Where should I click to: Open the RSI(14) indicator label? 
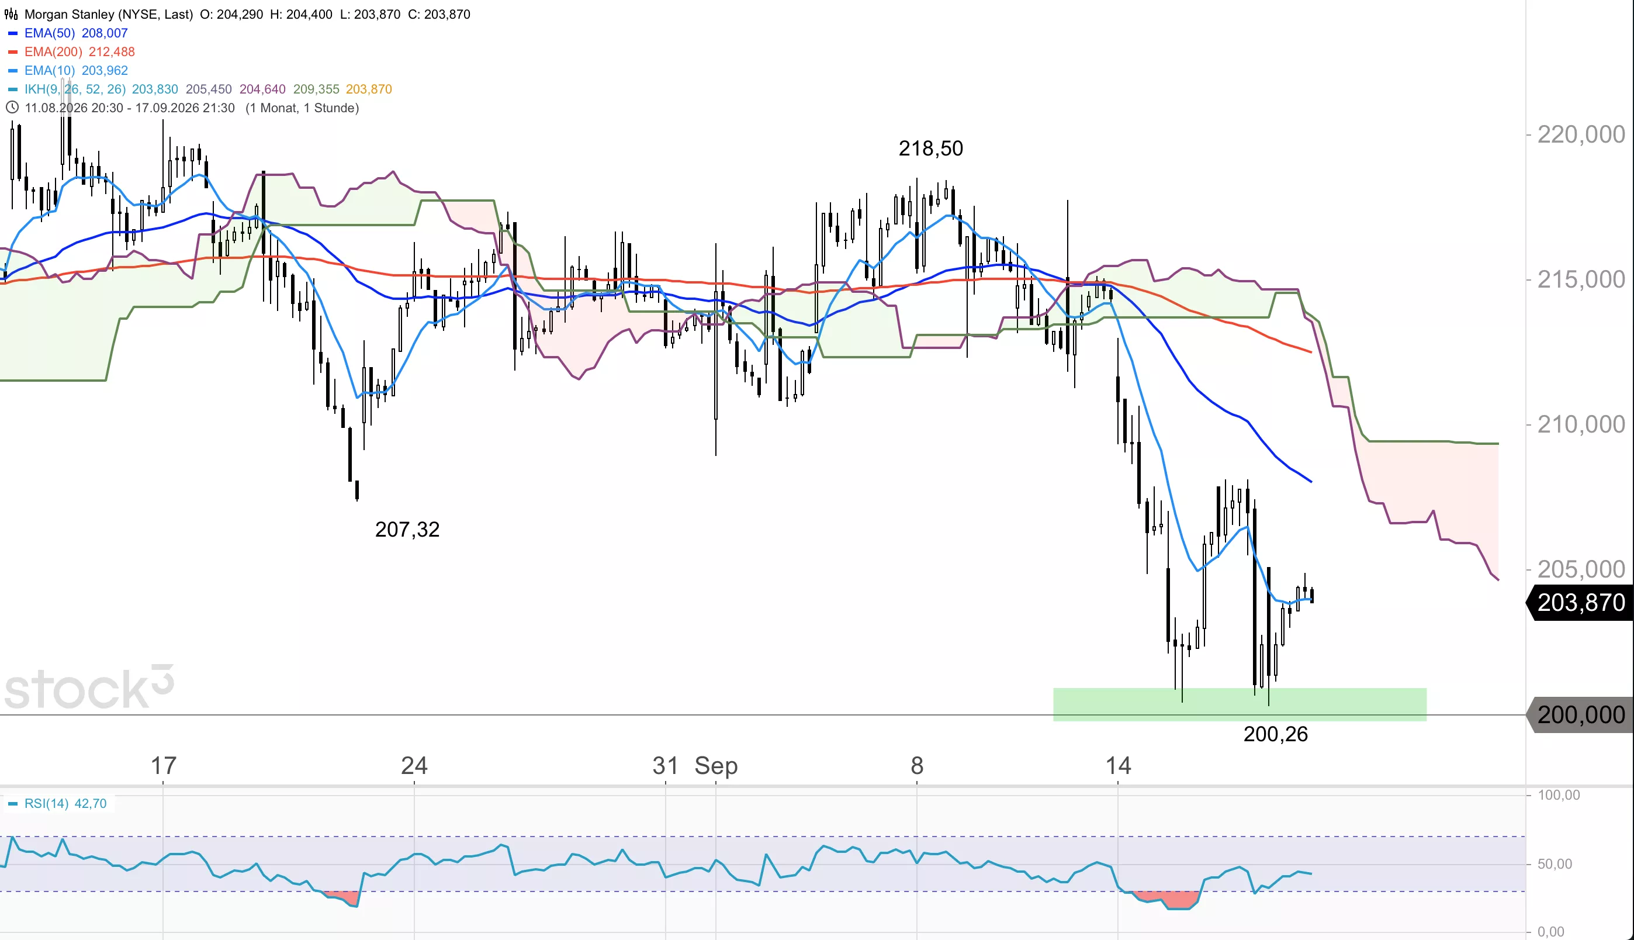[47, 804]
